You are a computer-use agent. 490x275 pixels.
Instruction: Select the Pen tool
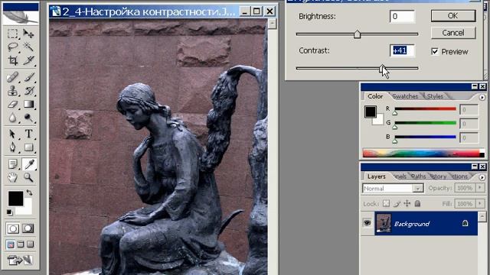click(x=13, y=147)
